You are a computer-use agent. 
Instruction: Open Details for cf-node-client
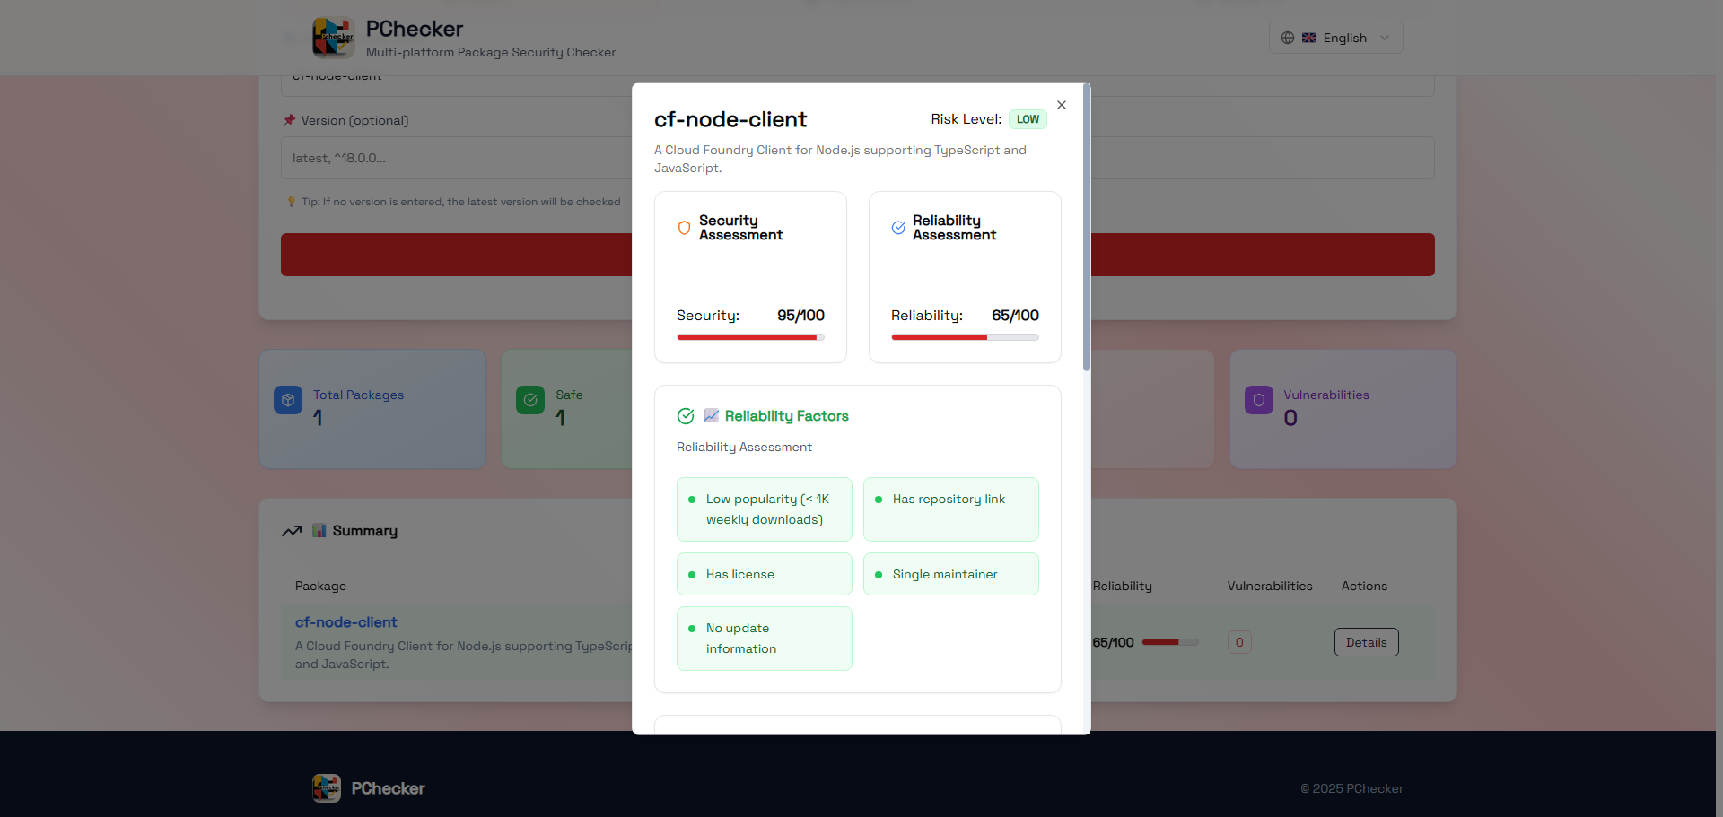click(1366, 642)
